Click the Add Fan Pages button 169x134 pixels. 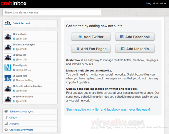[91, 49]
